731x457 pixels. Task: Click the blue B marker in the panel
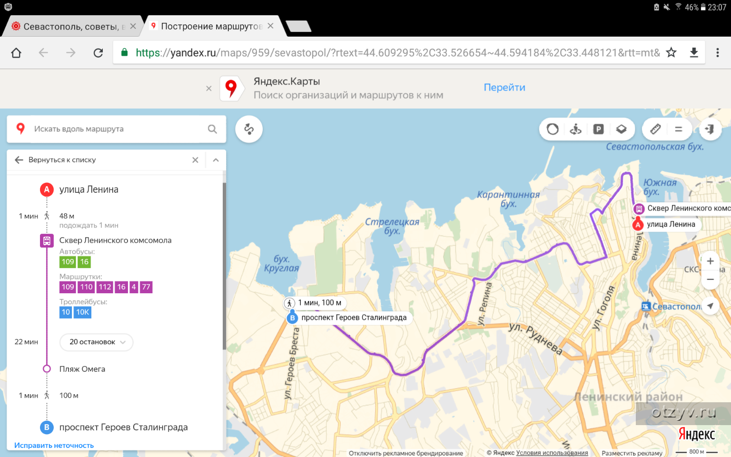coord(47,427)
